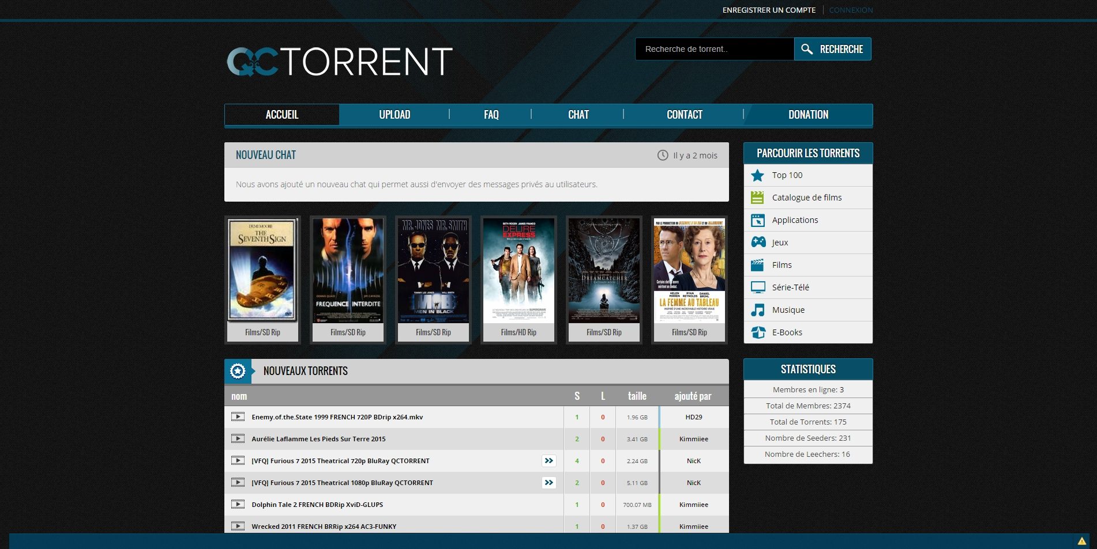Viewport: 1097px width, 549px height.
Task: Click the Connexion link
Action: 851,10
